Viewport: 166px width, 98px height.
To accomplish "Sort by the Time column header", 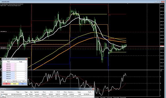I will pos(18,92).
